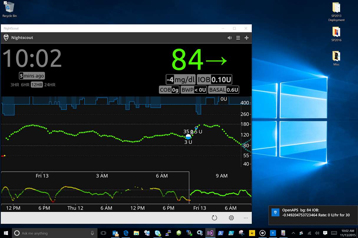
Task: Open the add treatment plus button
Action: [247, 38]
